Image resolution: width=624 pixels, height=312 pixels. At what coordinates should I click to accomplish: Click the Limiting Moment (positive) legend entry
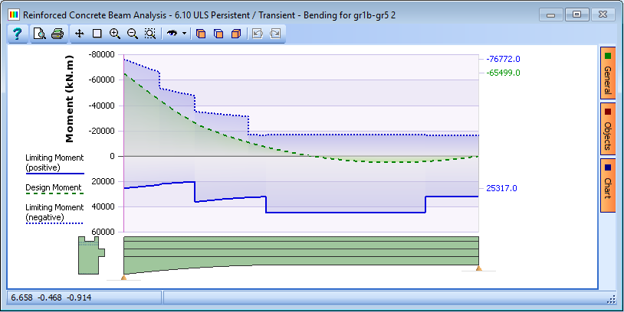[x=54, y=163]
